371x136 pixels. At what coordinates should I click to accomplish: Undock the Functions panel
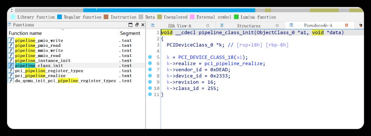tap(137, 25)
